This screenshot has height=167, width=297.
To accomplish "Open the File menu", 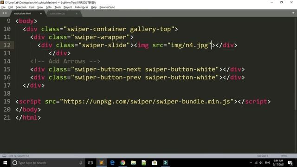I will pos(3,7).
